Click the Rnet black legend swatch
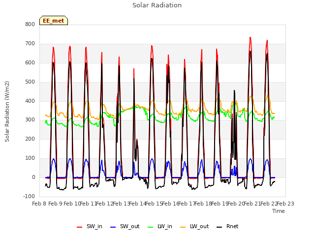This screenshot has width=315, height=236. 220,227
